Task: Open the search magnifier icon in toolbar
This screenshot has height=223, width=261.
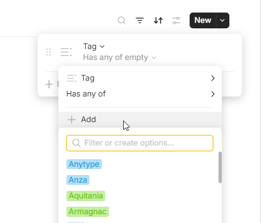Action: 122,20
